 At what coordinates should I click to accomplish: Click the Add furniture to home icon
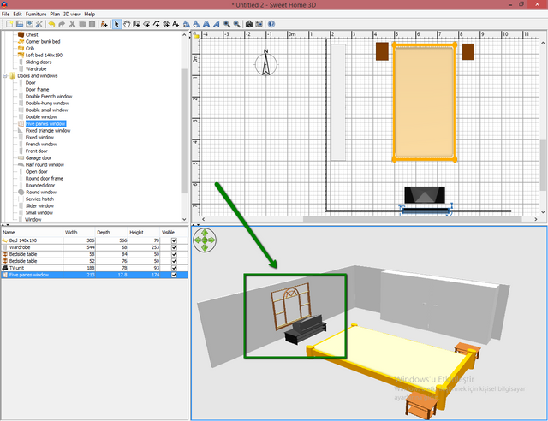click(x=104, y=24)
